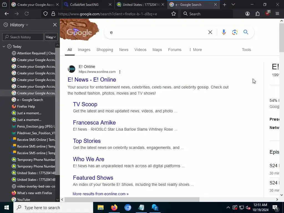Clear the Google search query

210,32
